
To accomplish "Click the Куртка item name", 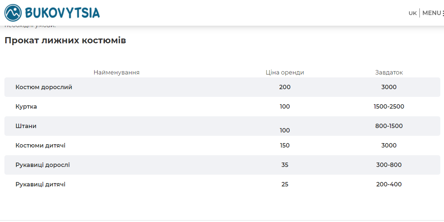I will [26, 107].
